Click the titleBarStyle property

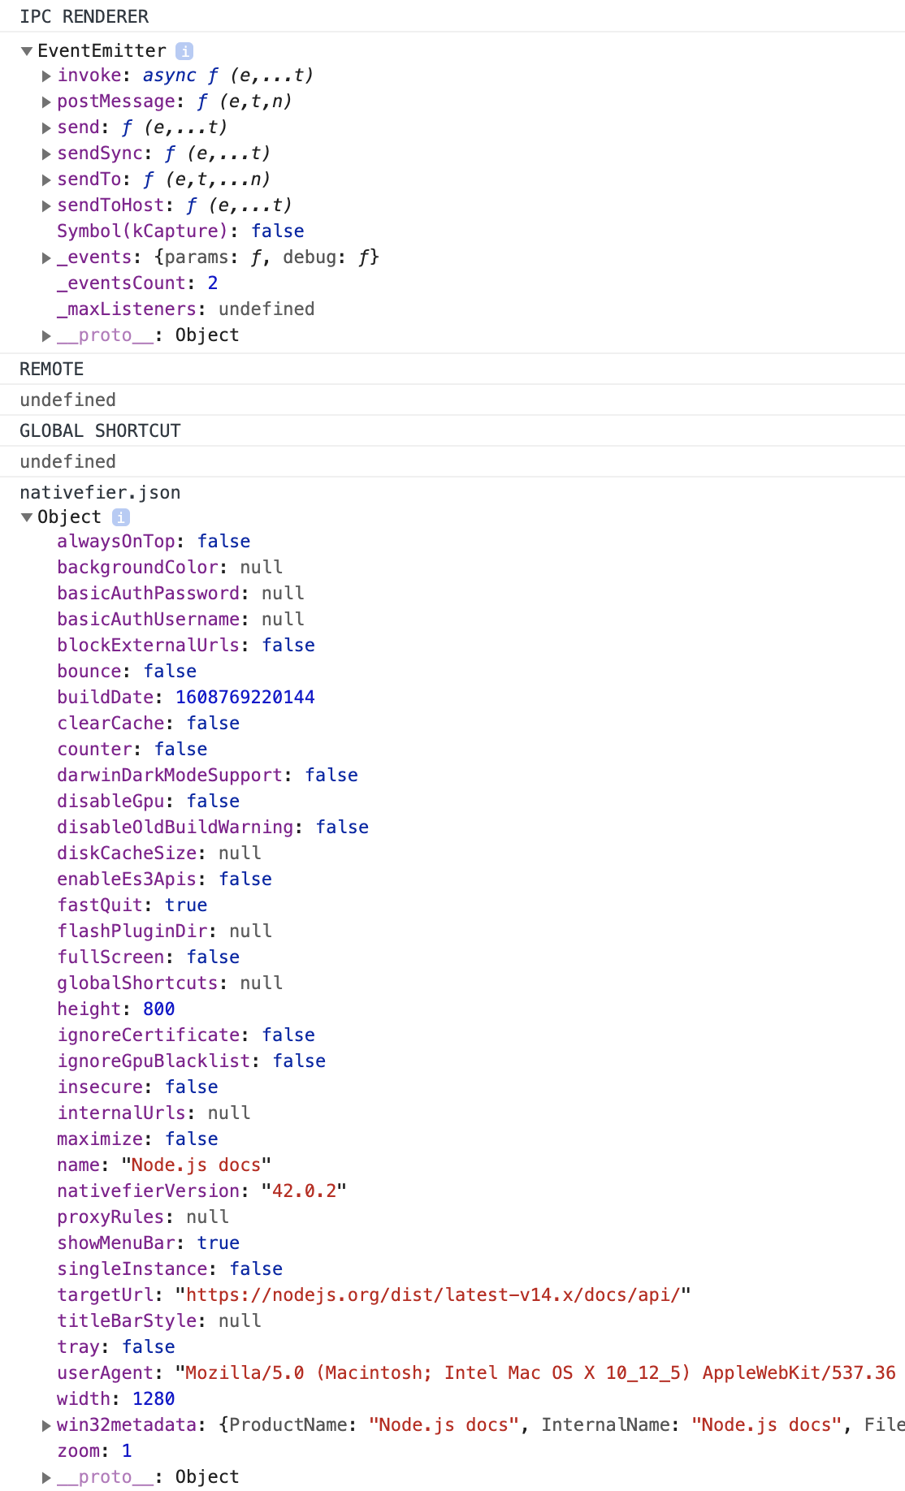tap(127, 1320)
